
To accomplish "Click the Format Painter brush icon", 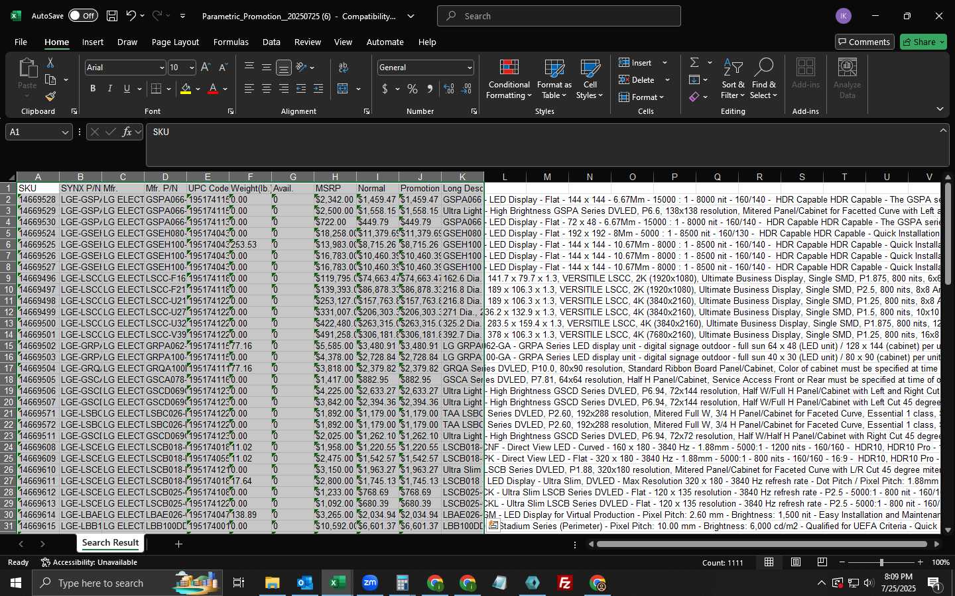I will coord(50,97).
